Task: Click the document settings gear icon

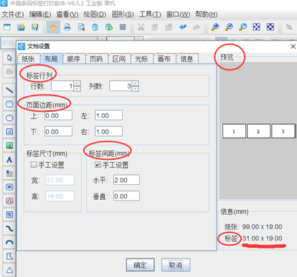Action: [54, 27]
